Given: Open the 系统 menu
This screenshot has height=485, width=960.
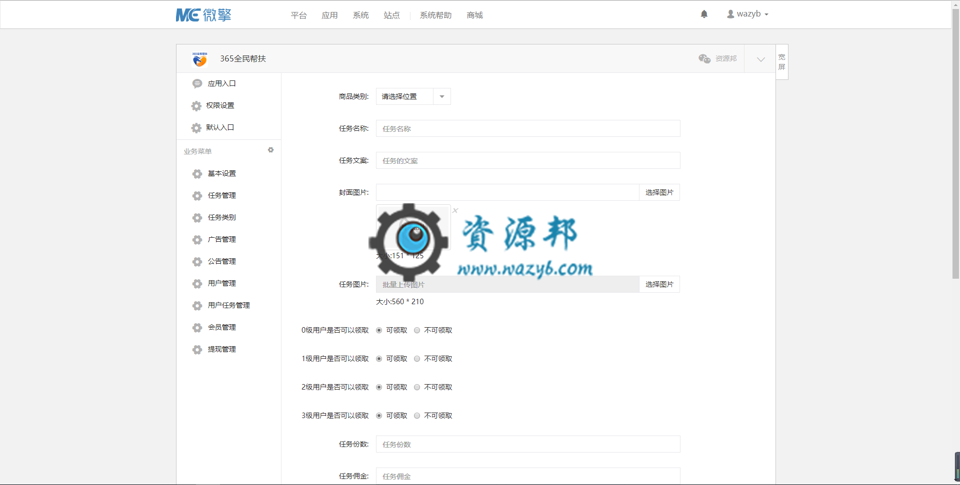Looking at the screenshot, I should [360, 15].
